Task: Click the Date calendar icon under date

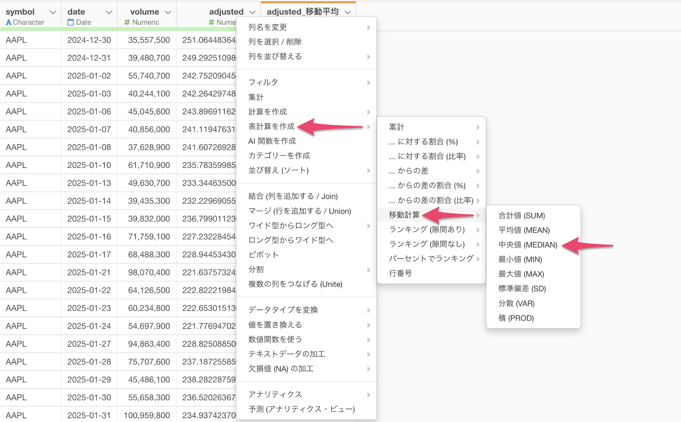Action: click(70, 22)
